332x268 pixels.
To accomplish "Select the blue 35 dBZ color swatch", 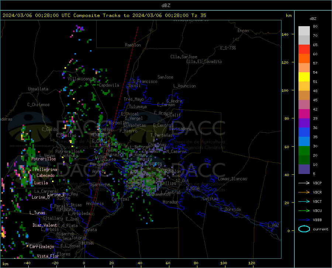I will coord(304,132).
